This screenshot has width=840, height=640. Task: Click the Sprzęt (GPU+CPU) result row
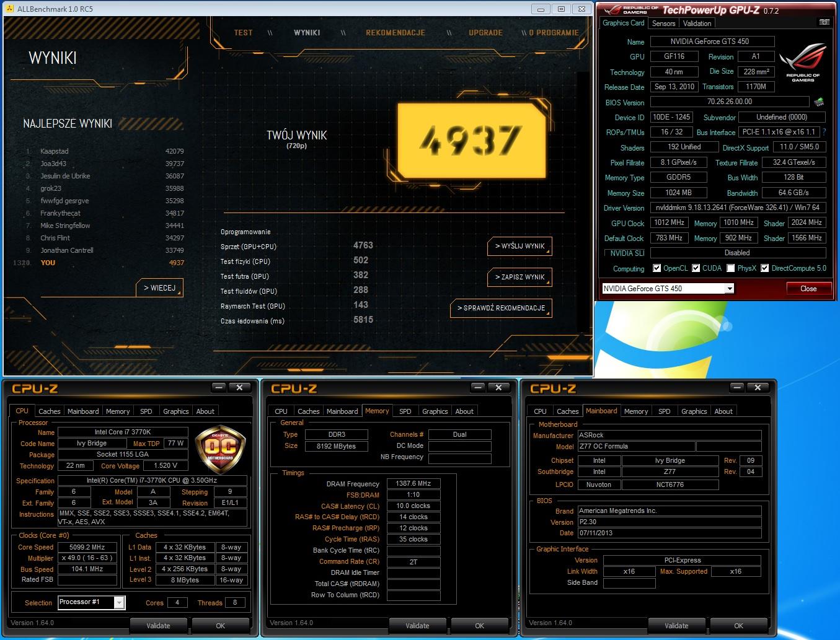[298, 246]
